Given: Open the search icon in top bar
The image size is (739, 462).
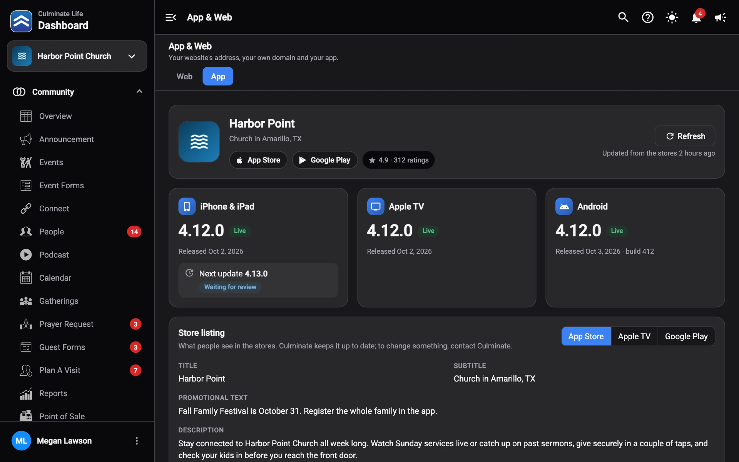Looking at the screenshot, I should (x=623, y=17).
